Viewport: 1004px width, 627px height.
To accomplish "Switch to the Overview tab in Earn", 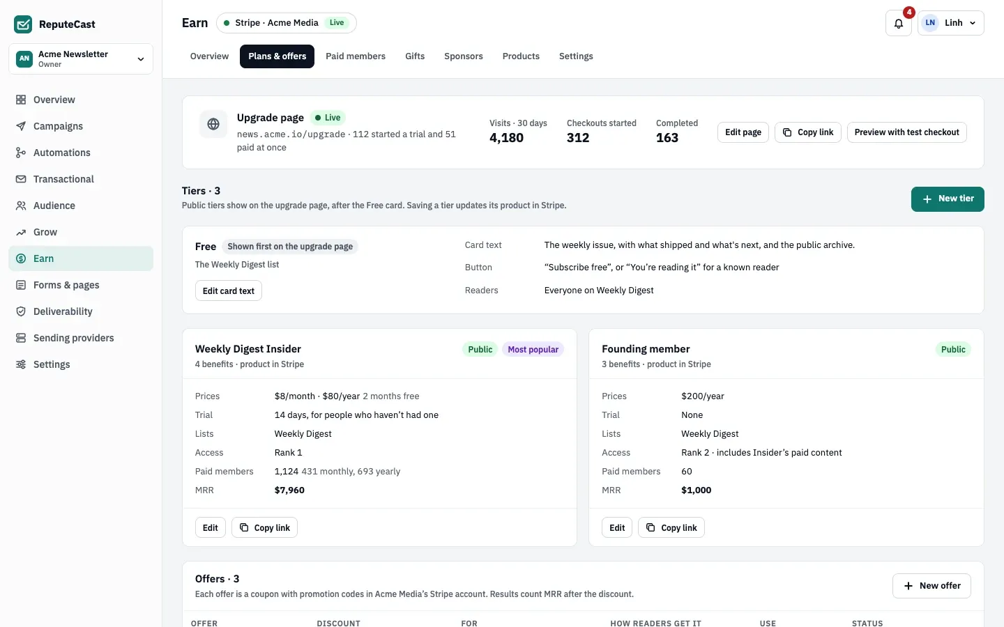I will (209, 56).
